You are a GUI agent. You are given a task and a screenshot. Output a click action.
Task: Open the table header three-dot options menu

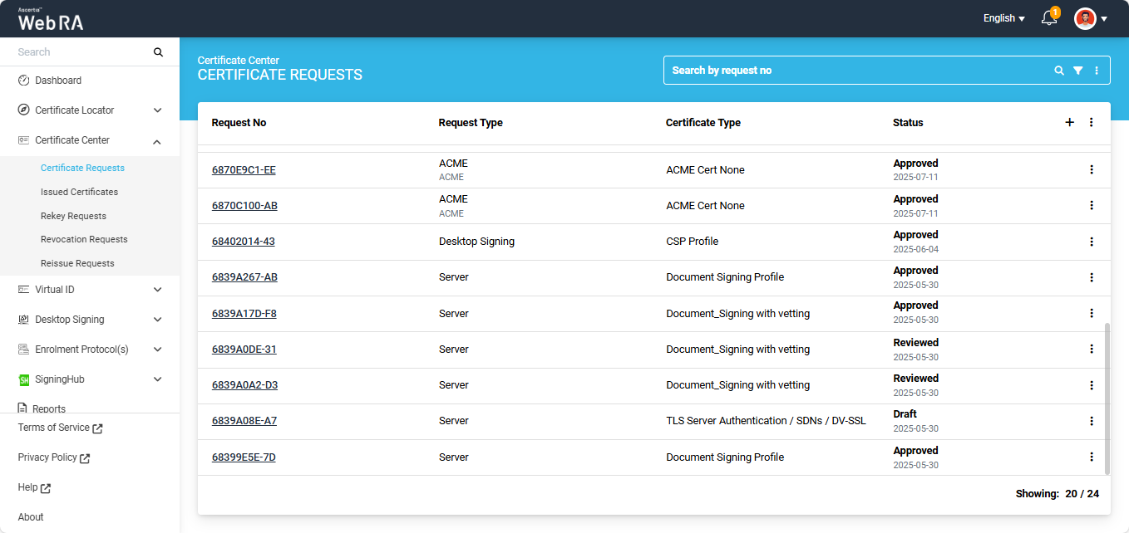[x=1091, y=122]
